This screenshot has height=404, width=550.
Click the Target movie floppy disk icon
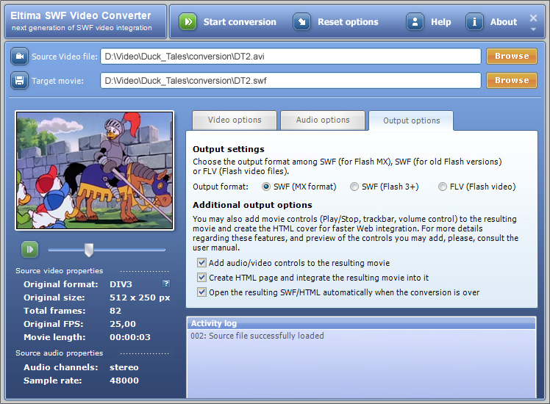tap(19, 81)
